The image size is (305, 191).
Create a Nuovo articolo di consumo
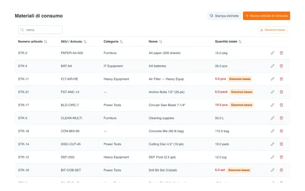pos(266,16)
